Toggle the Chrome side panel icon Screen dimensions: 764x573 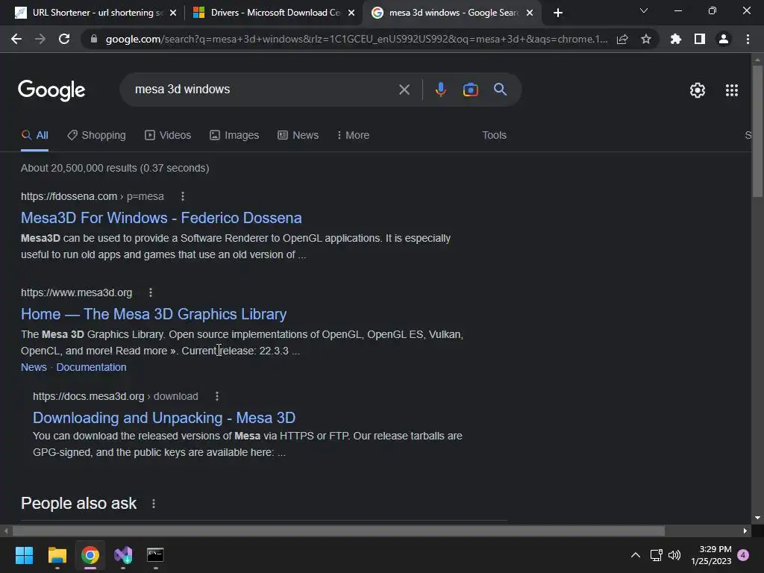tap(700, 39)
